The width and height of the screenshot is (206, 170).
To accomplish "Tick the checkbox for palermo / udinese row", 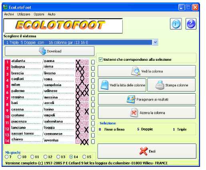I will 93,92.
